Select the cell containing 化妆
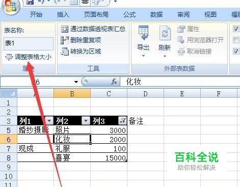The image size is (240, 187). pyautogui.click(x=72, y=139)
